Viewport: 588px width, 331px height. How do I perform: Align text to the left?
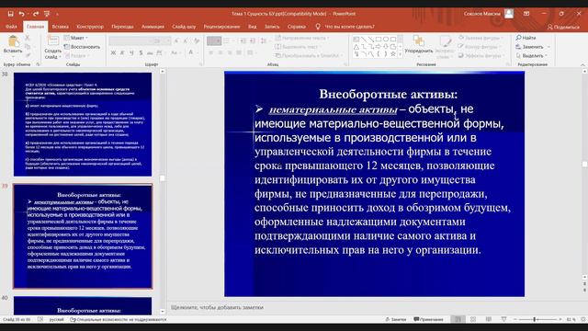pyautogui.click(x=211, y=53)
